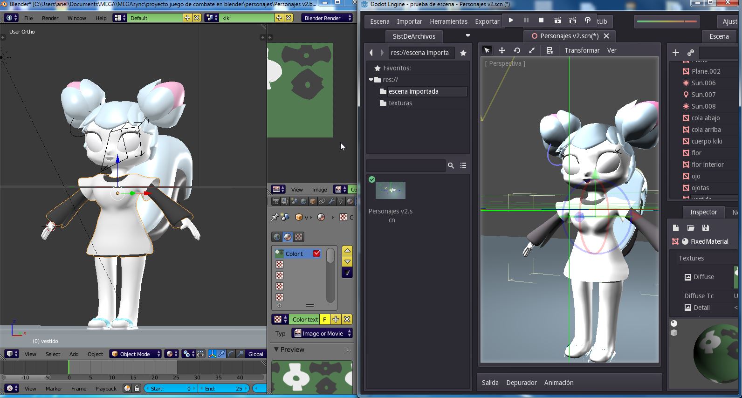The width and height of the screenshot is (742, 398).
Task: Toggle the Blender timeline lock icon
Action: click(137, 388)
